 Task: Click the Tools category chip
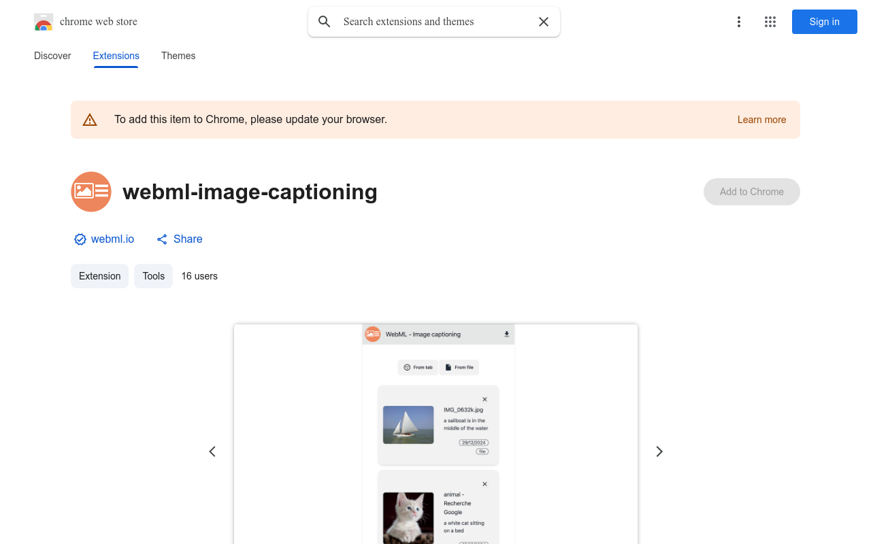pos(154,276)
